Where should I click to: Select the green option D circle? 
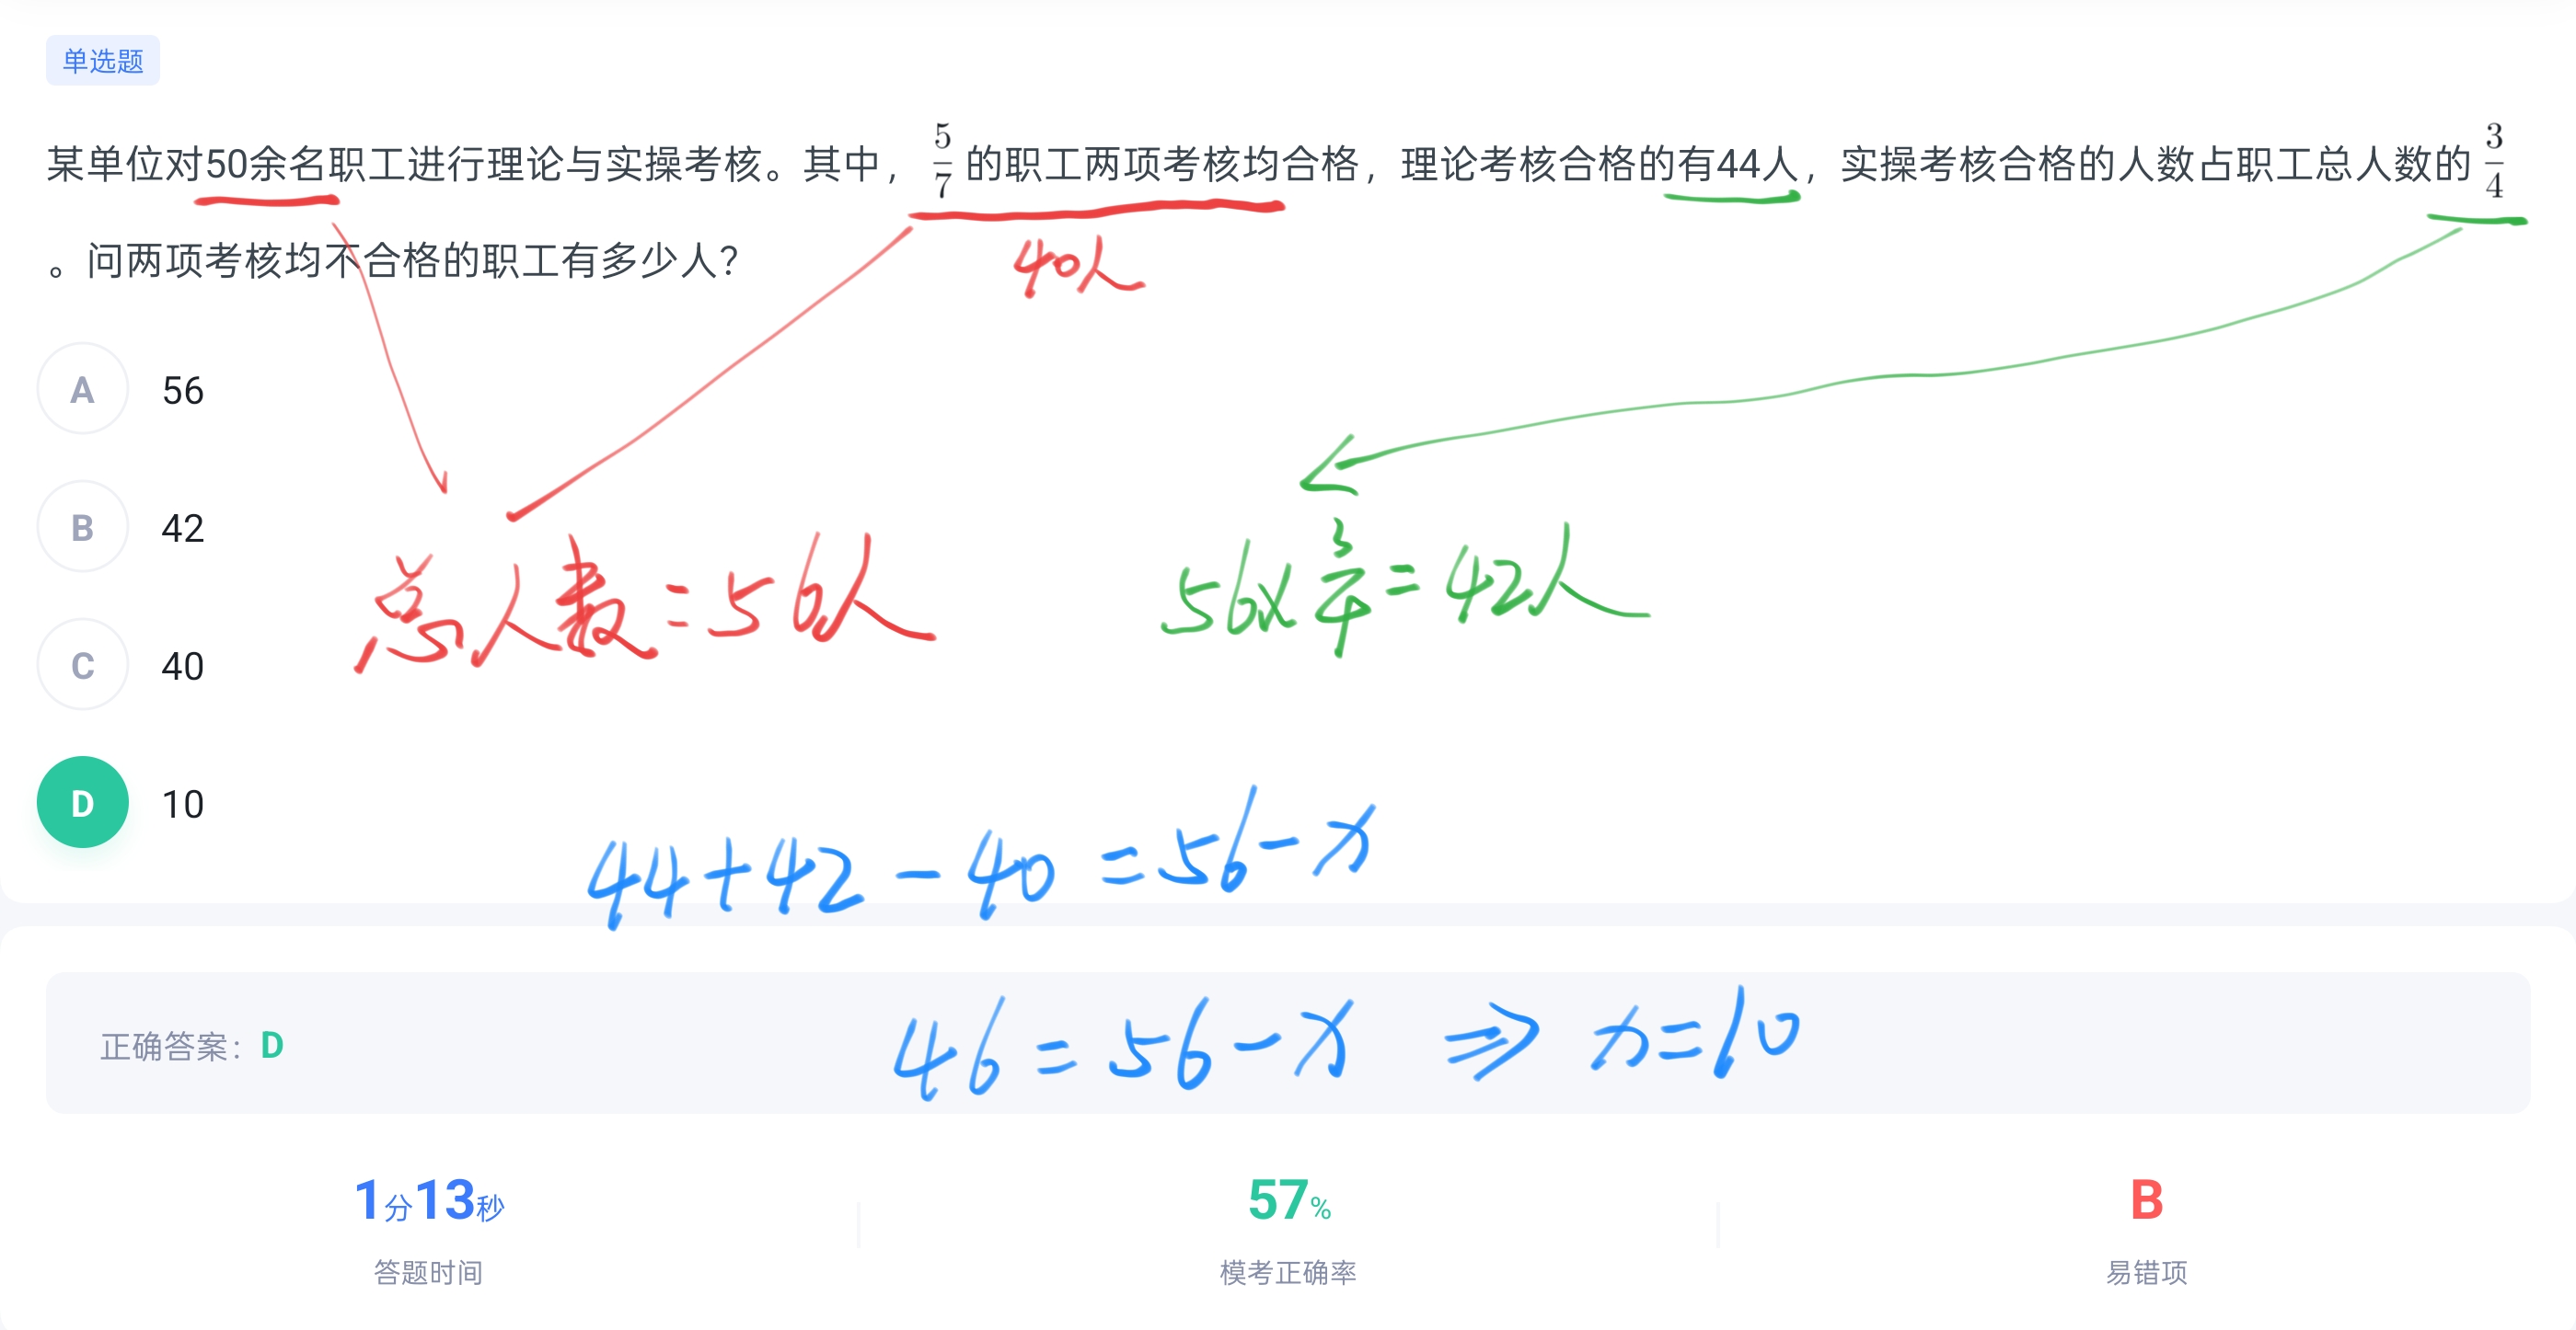[83, 802]
